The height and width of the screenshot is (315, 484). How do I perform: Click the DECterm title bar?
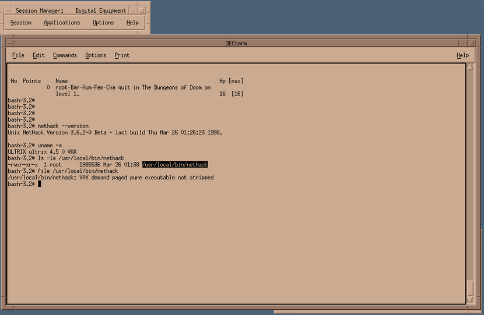[x=236, y=44]
